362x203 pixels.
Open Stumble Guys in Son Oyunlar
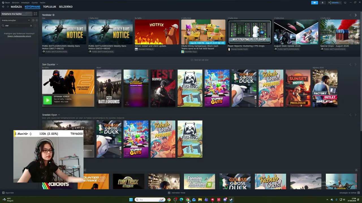[x=217, y=88]
